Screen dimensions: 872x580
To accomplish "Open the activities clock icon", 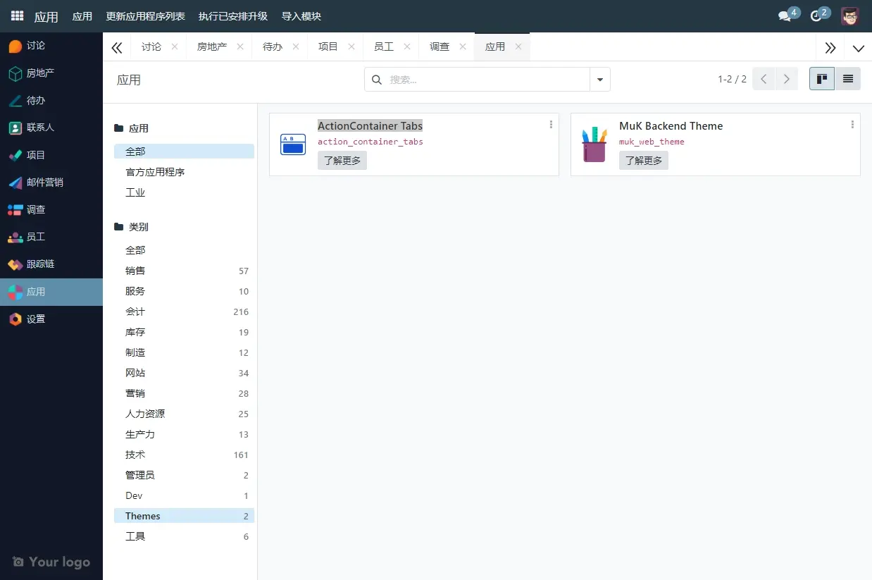I will (x=816, y=16).
